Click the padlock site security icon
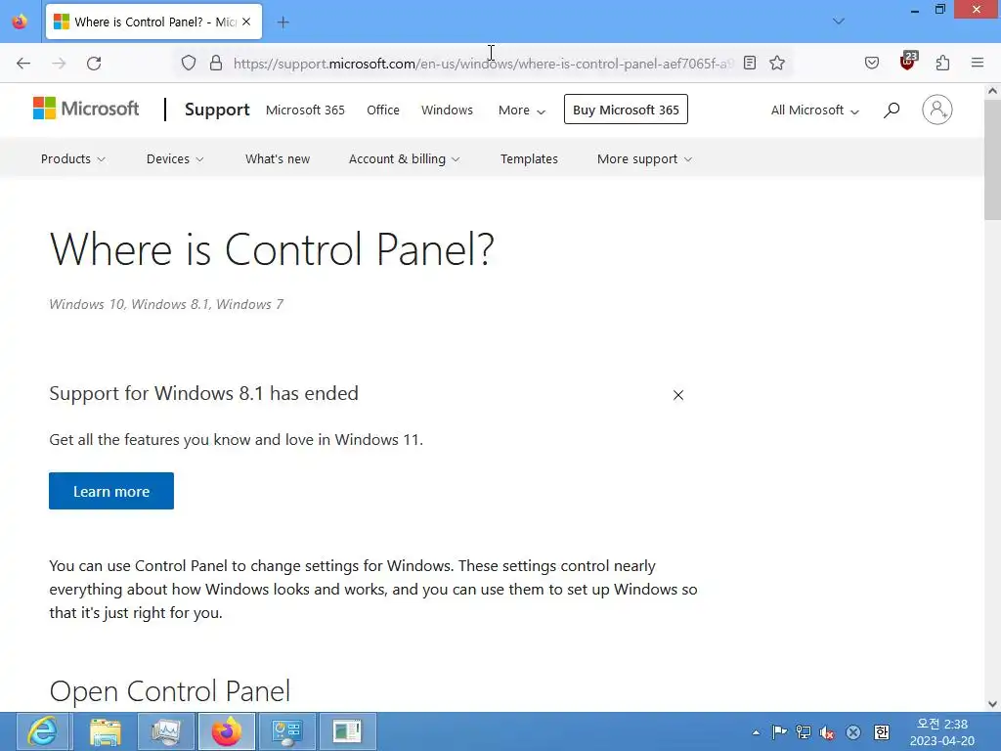The image size is (1001, 751). pyautogui.click(x=216, y=64)
